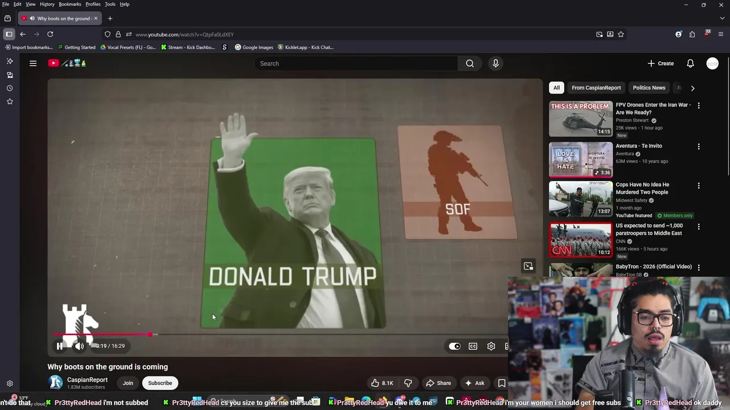Open the File menu
The width and height of the screenshot is (730, 410).
click(x=6, y=4)
